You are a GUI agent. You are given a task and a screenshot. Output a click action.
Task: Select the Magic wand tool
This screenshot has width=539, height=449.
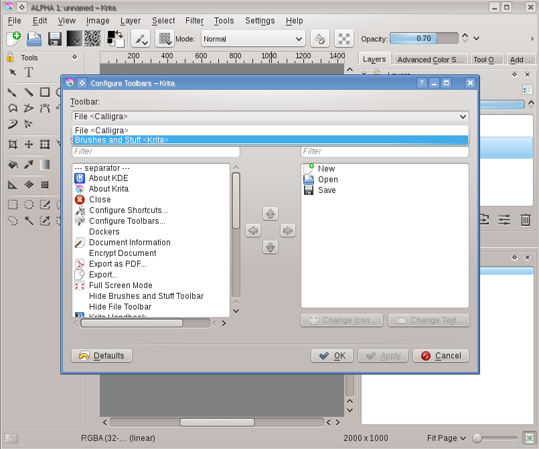coord(29,220)
